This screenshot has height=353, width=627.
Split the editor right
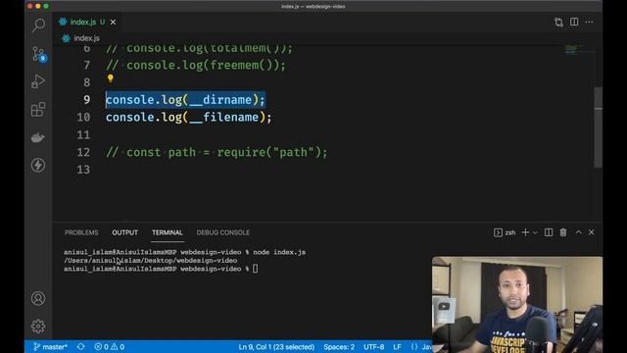pyautogui.click(x=574, y=22)
